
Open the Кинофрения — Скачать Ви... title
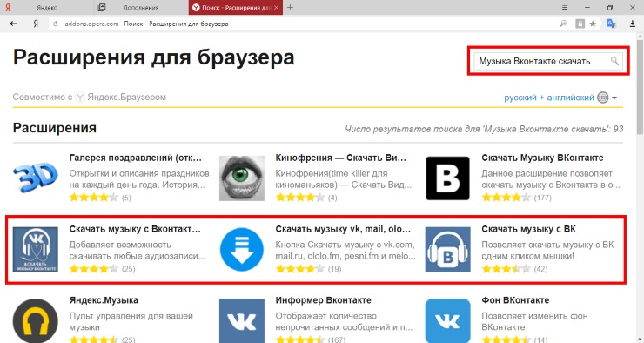pyautogui.click(x=341, y=158)
